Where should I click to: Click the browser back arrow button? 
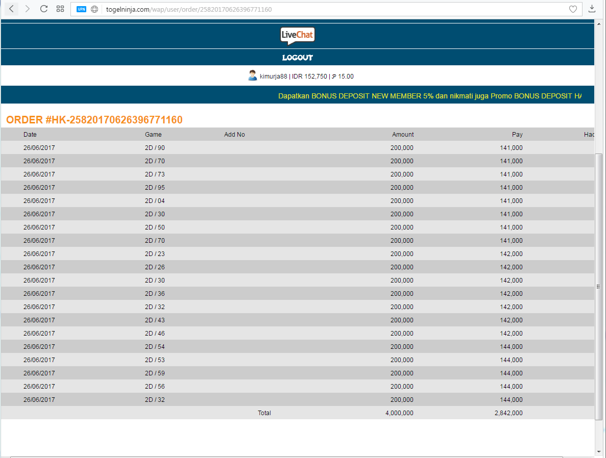pyautogui.click(x=11, y=9)
